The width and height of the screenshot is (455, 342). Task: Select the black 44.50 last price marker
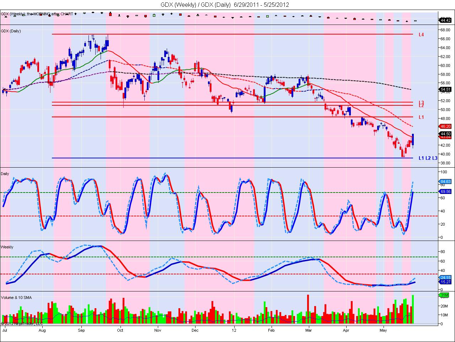coord(445,134)
